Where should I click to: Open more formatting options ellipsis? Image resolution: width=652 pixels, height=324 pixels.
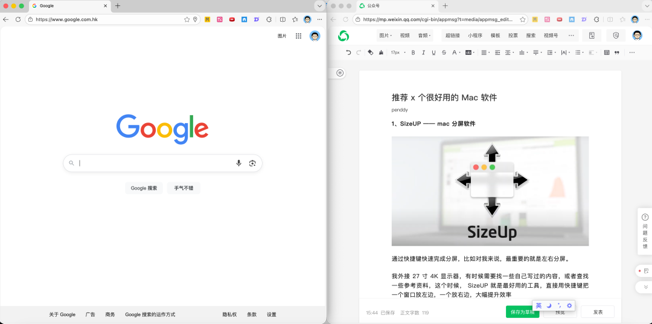(632, 52)
